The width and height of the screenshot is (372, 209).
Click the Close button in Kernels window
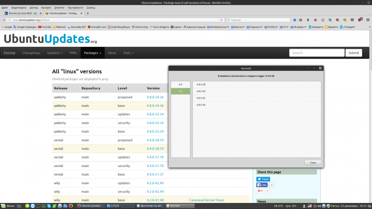point(313,163)
